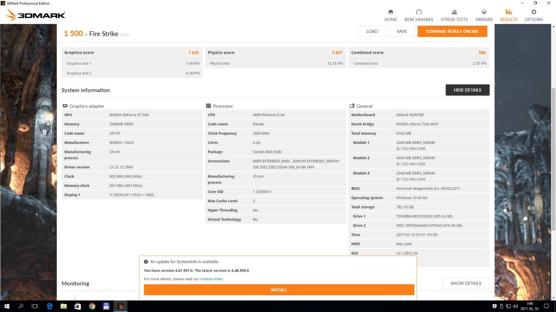This screenshot has width=556, height=312.
Task: Open the OPTIONS gear section
Action: click(534, 15)
